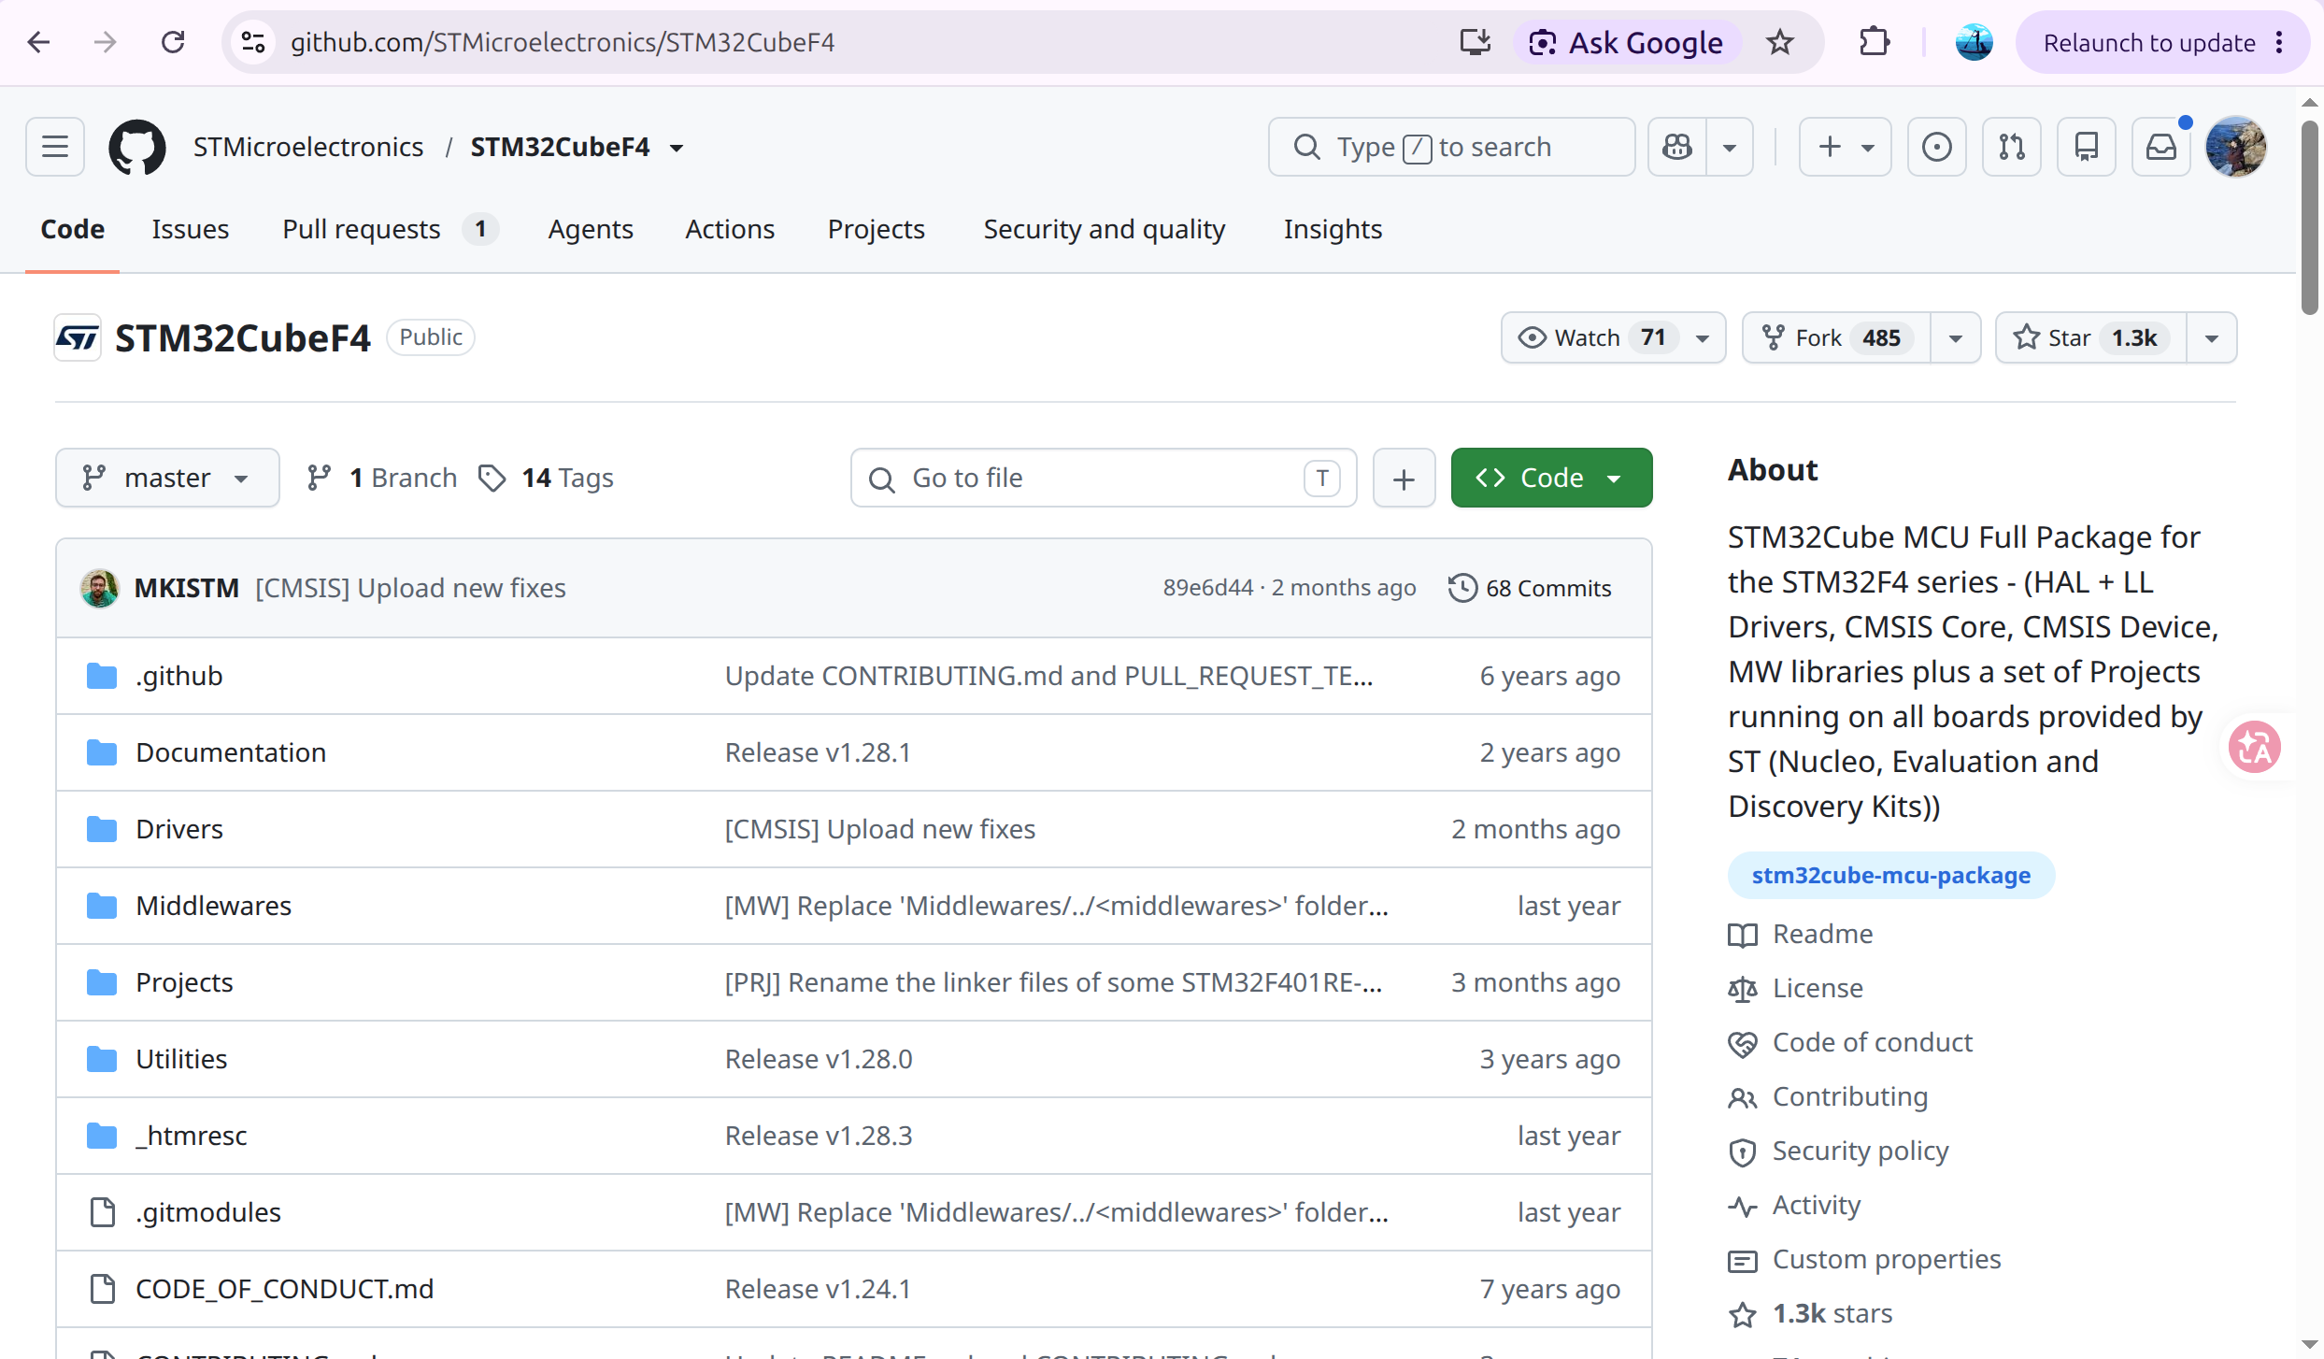Viewport: 2324px width, 1359px height.
Task: Open the issues icon in GitHub header
Action: tap(1937, 147)
